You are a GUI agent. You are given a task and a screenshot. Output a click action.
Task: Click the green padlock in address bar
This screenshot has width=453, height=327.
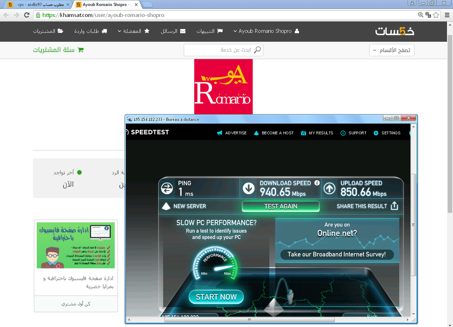coord(38,15)
